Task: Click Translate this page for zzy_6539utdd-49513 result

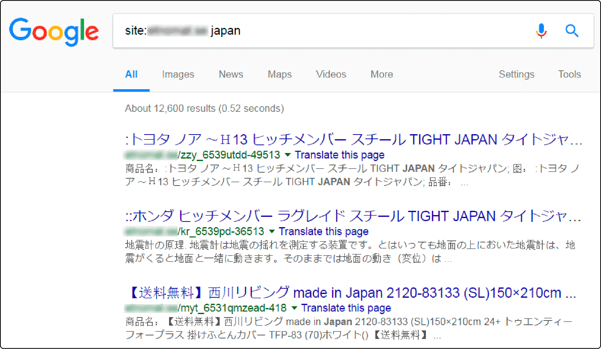Action: point(340,155)
